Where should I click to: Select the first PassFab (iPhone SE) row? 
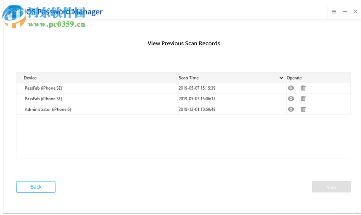click(183, 88)
